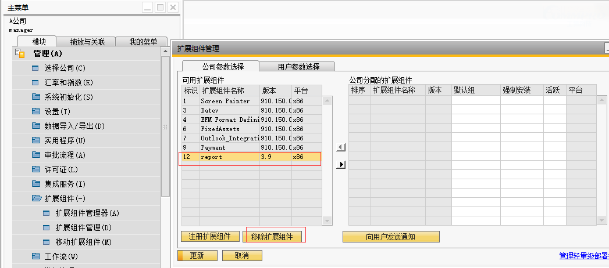The height and width of the screenshot is (268, 609).
Task: Select the report add-on row
Action: 252,157
